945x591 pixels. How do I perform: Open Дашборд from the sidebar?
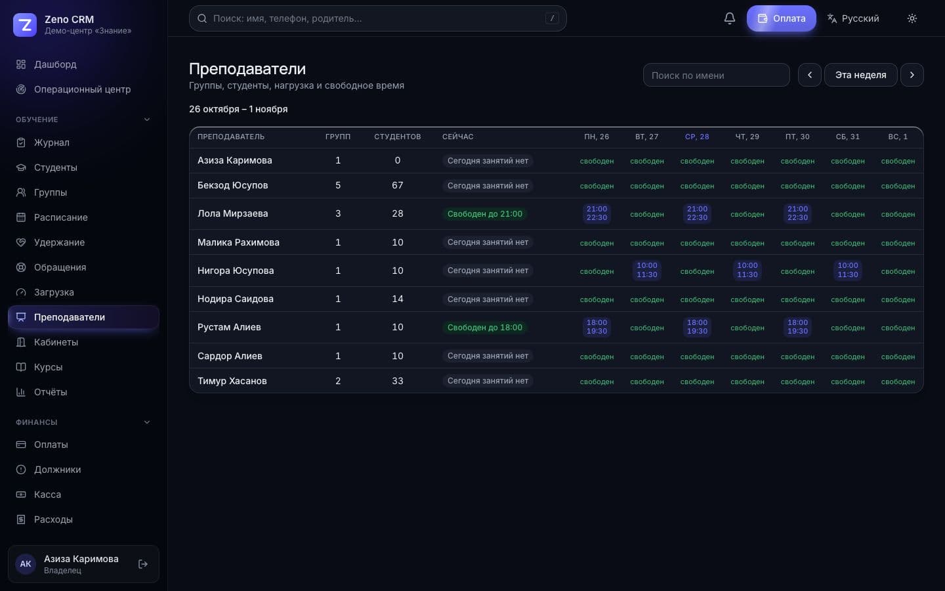point(83,64)
